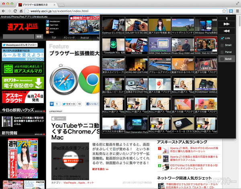Open the TOP navigation tab
Screen dimensions: 241x189
[x=54, y=38]
